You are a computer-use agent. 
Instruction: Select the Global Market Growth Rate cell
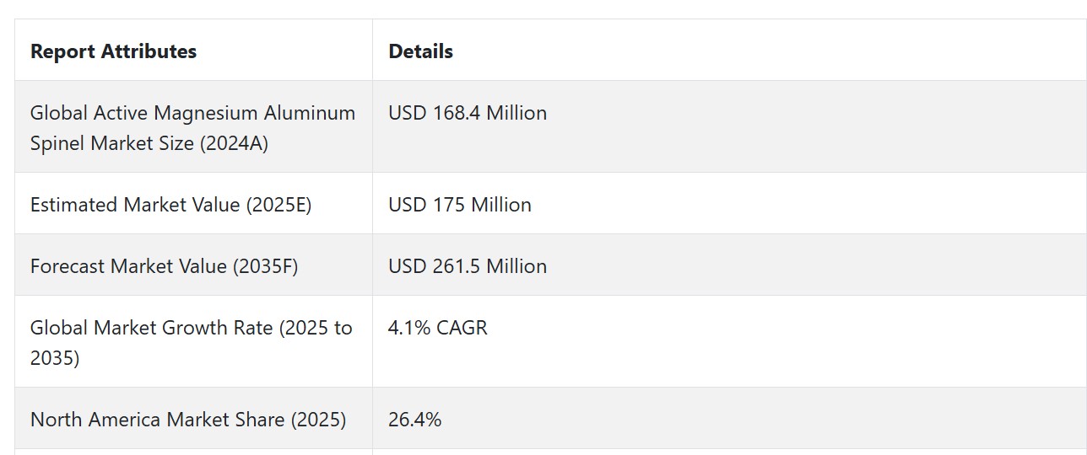point(193,342)
